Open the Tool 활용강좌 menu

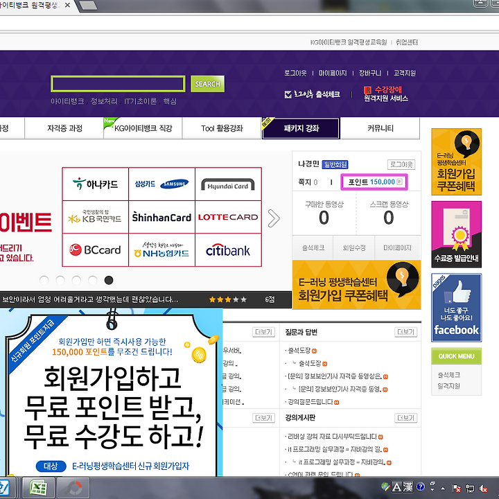tap(222, 128)
